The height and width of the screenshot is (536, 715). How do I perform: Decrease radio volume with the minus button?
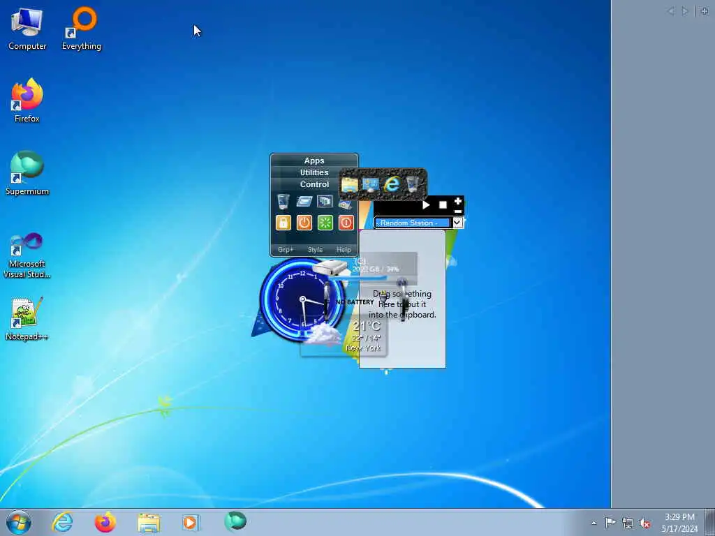(458, 211)
